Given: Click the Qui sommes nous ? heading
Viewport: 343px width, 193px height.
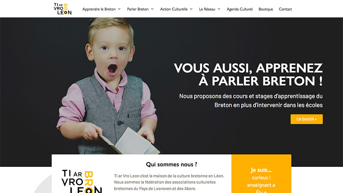Looking at the screenshot, I should 171,164.
